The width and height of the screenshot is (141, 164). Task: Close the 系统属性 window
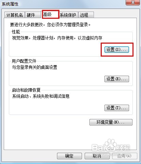click(x=133, y=2)
